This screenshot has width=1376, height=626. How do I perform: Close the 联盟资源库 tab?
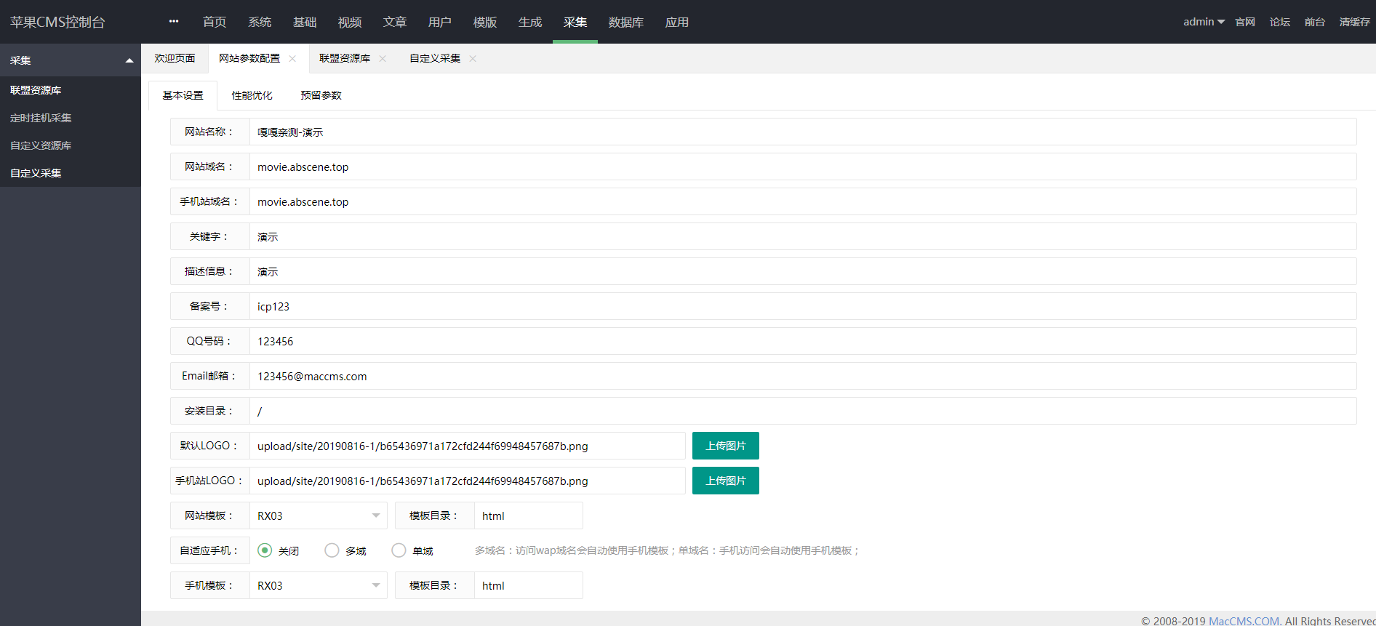tap(383, 59)
